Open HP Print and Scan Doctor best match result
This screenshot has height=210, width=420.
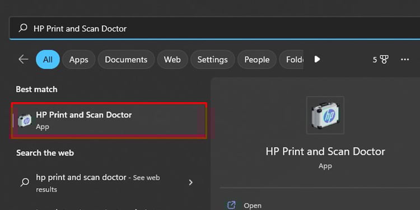[109, 120]
